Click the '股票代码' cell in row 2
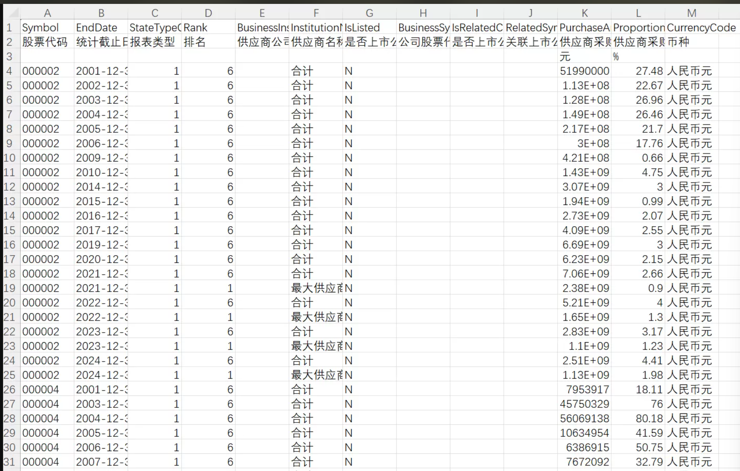740x471 pixels. coord(47,42)
